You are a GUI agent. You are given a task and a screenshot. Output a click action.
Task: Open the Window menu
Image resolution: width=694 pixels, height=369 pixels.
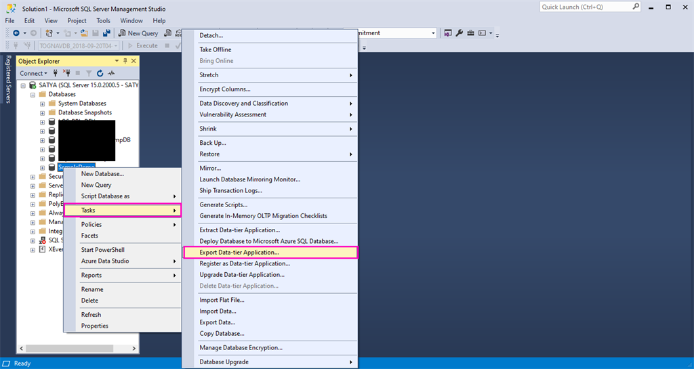coord(131,20)
